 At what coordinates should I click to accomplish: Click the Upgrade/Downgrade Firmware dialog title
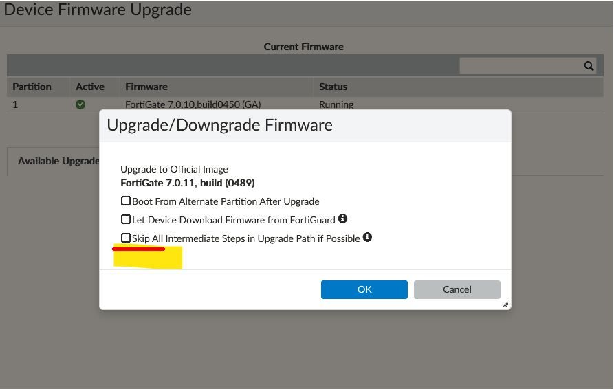219,125
